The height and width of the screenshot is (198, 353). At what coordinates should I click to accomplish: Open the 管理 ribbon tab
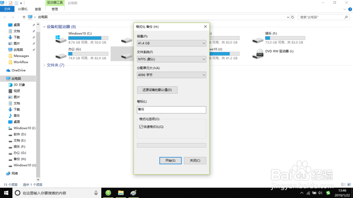pos(55,9)
